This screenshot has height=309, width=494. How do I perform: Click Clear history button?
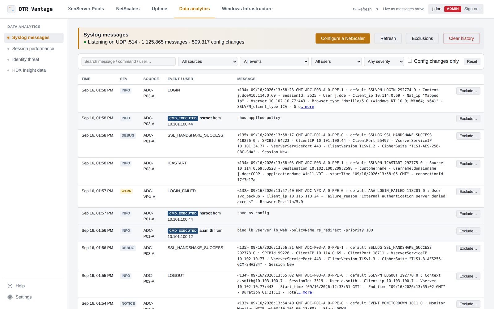pos(461,38)
